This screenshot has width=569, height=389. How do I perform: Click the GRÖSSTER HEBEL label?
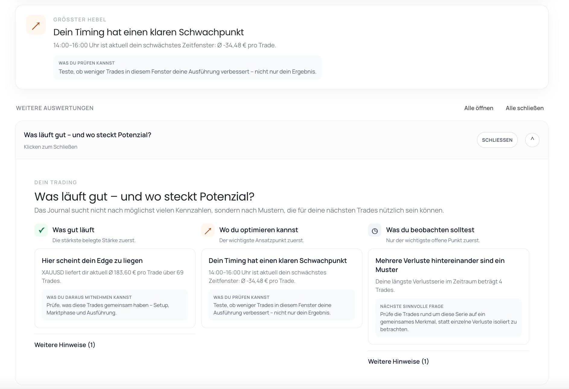coord(80,20)
